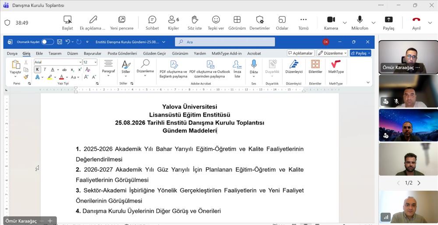Open Denetimler meeting controls
The image size is (438, 225).
coord(259,23)
